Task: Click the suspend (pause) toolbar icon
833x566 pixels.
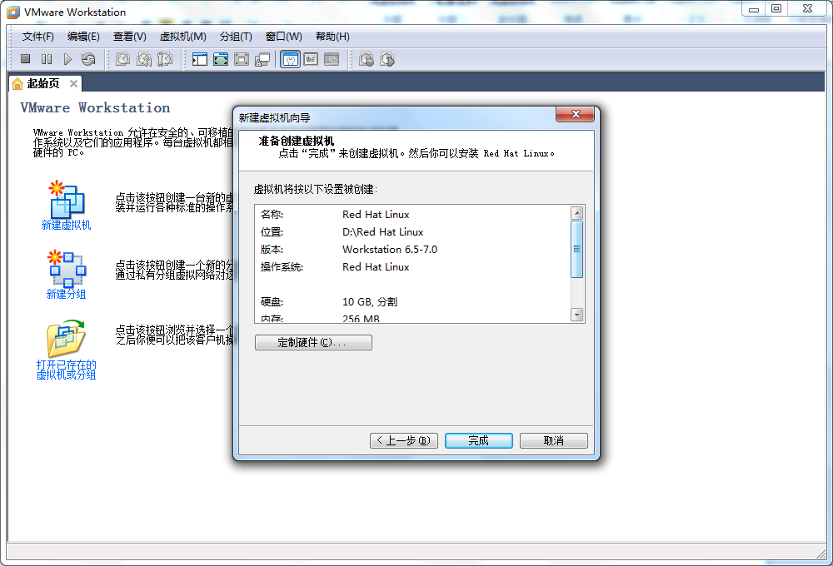Action: [47, 59]
